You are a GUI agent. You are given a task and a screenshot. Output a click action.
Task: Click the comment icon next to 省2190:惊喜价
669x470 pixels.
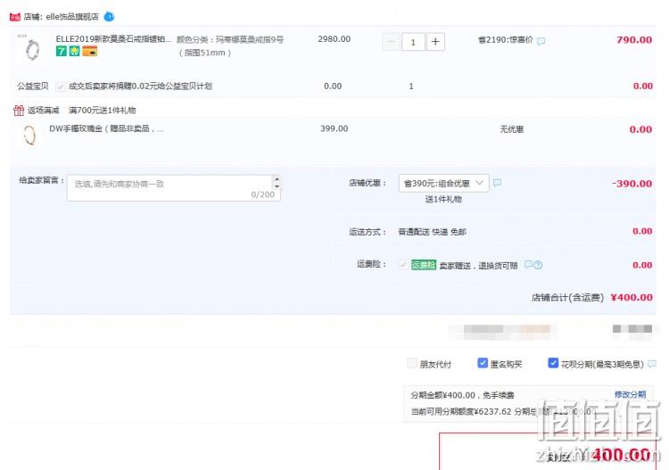point(541,41)
